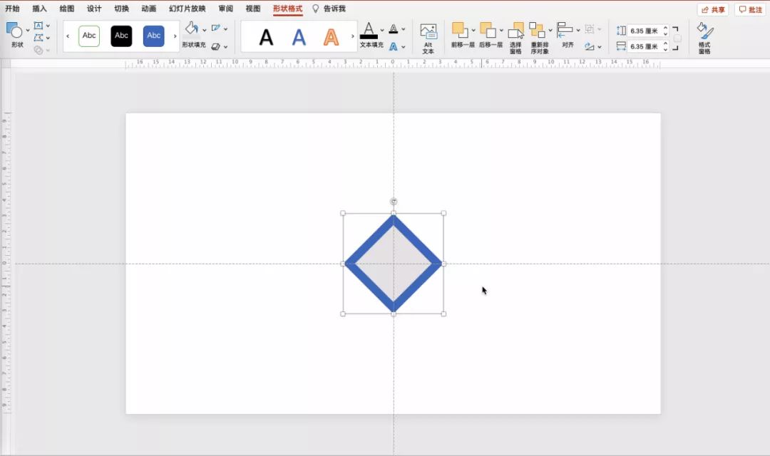Click the 形状填充 paint bucket icon
The width and height of the screenshot is (770, 456).
[x=192, y=29]
